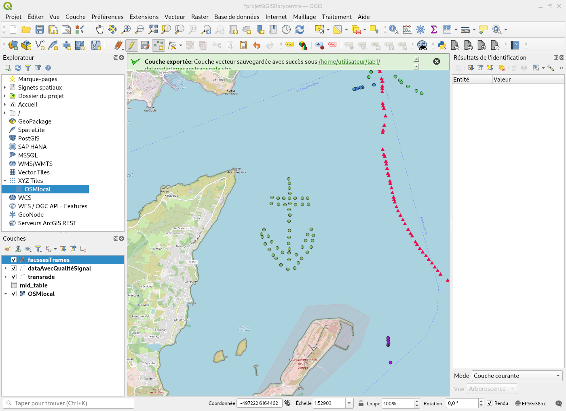Viewport: 566px width, 411px height.
Task: Click the Zoom In magnifier tool
Action: pyautogui.click(x=126, y=29)
